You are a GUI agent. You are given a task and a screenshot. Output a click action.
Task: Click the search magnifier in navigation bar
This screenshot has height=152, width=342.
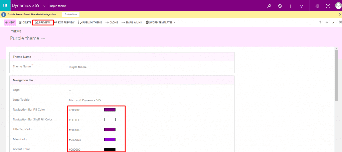[270, 6]
